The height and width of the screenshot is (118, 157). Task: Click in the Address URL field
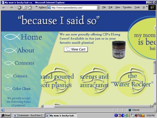point(74,8)
